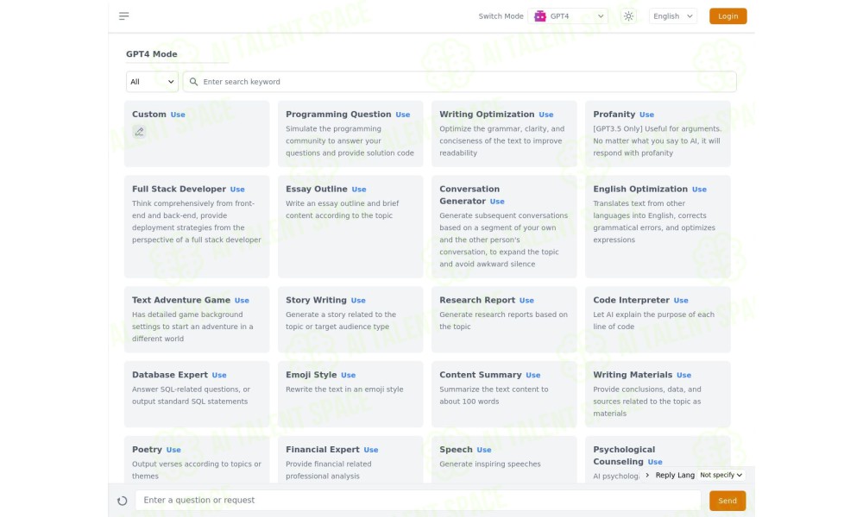The height and width of the screenshot is (517, 863).
Task: Click the edit pencil icon in Custom card
Action: [x=139, y=132]
